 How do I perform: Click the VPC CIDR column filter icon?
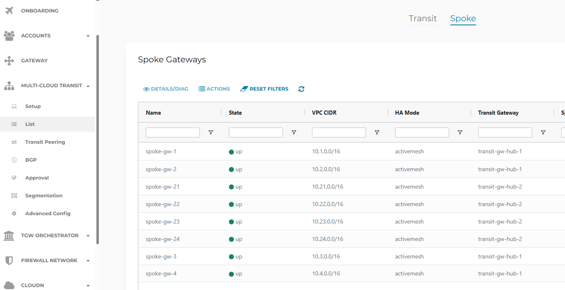pos(377,133)
